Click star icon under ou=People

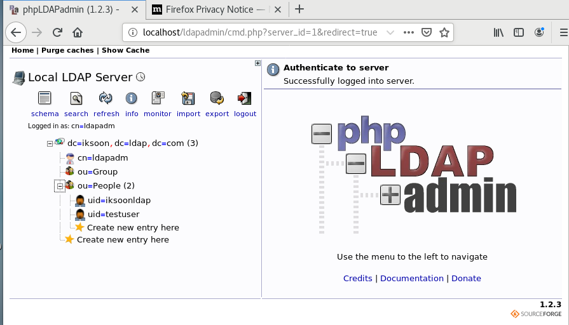pyautogui.click(x=79, y=227)
